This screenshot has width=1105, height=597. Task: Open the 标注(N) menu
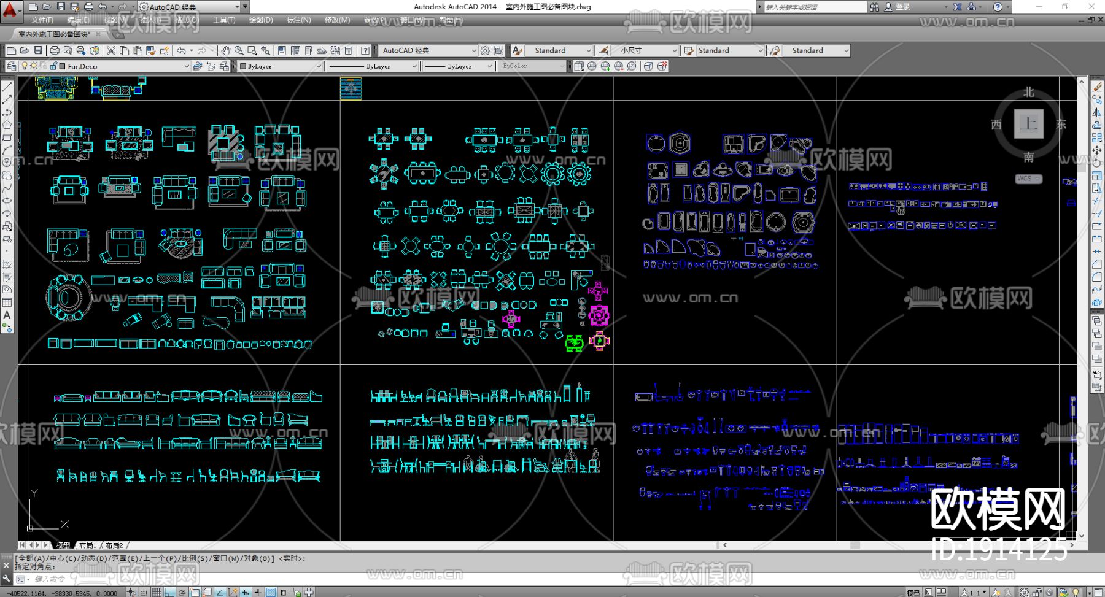tap(299, 20)
